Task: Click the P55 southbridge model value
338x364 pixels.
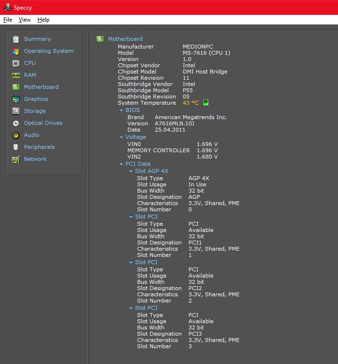Action: coord(188,90)
